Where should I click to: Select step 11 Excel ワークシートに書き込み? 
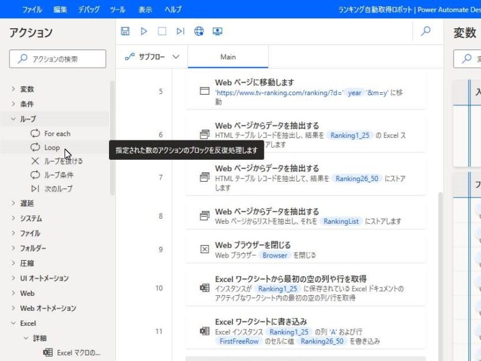[306, 331]
